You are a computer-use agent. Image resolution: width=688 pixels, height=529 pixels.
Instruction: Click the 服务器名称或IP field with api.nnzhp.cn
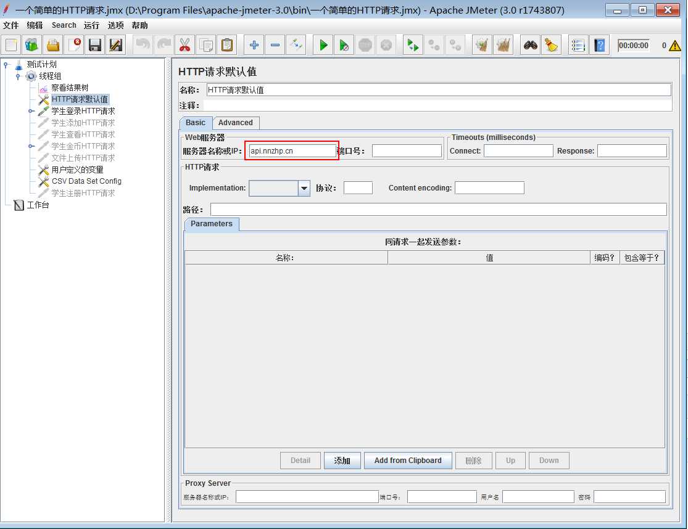(292, 151)
